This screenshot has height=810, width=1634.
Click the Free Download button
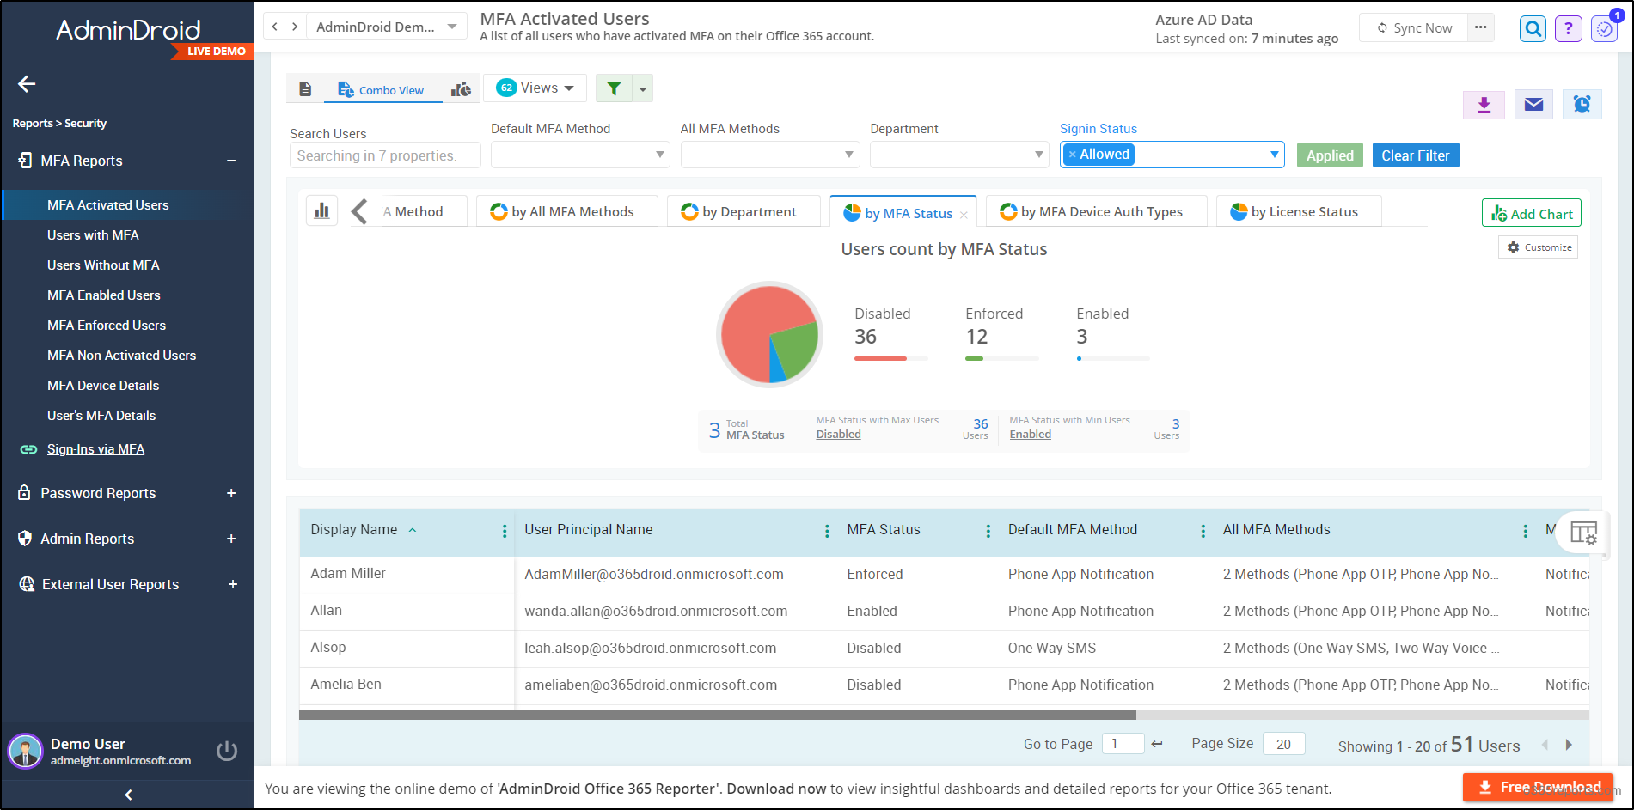[1538, 787]
